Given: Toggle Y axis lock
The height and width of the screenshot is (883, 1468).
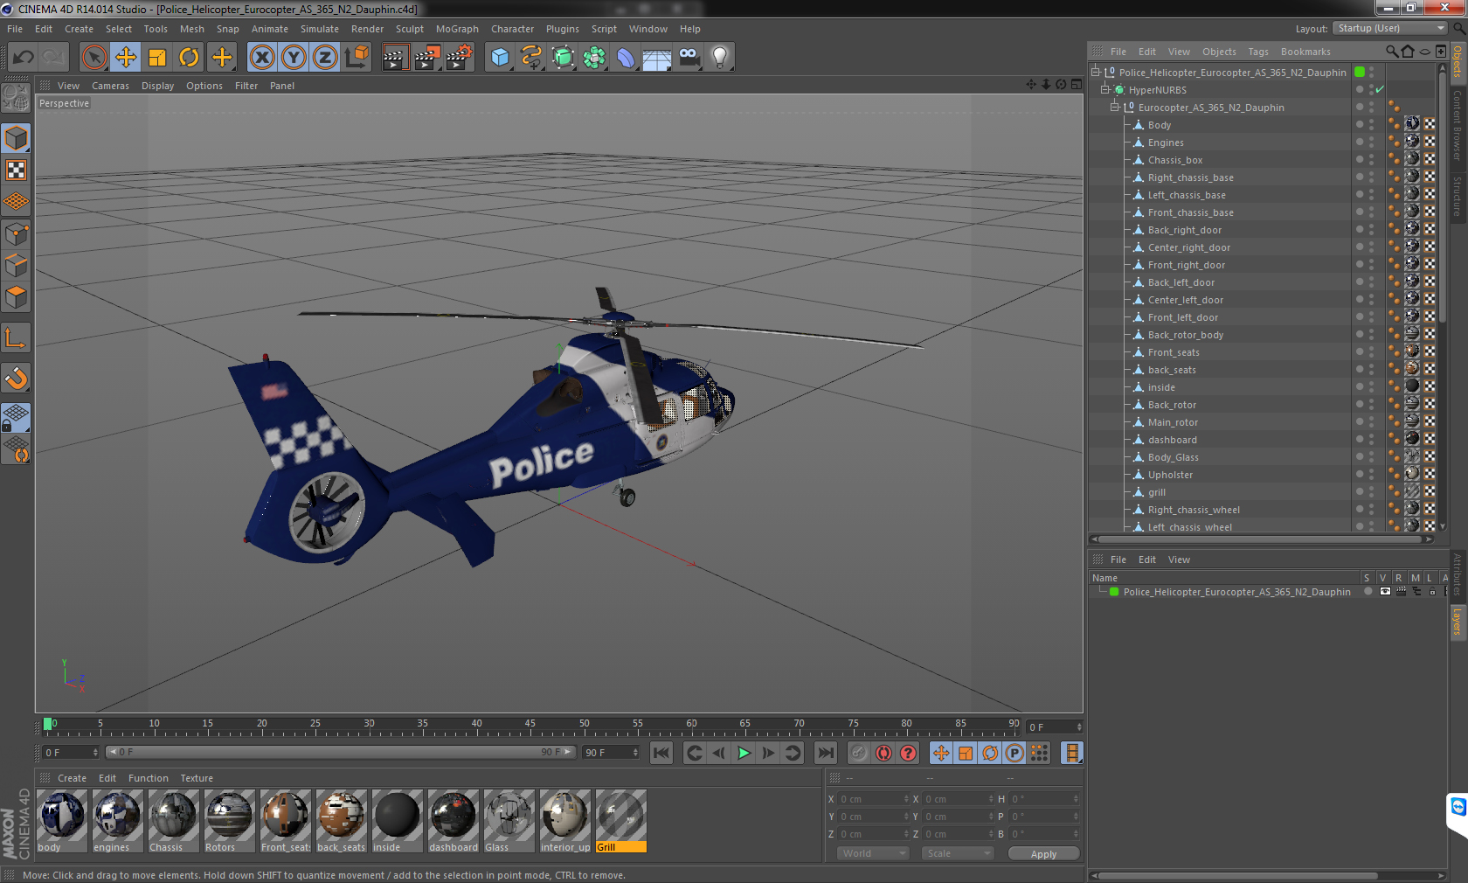Looking at the screenshot, I should (x=294, y=58).
